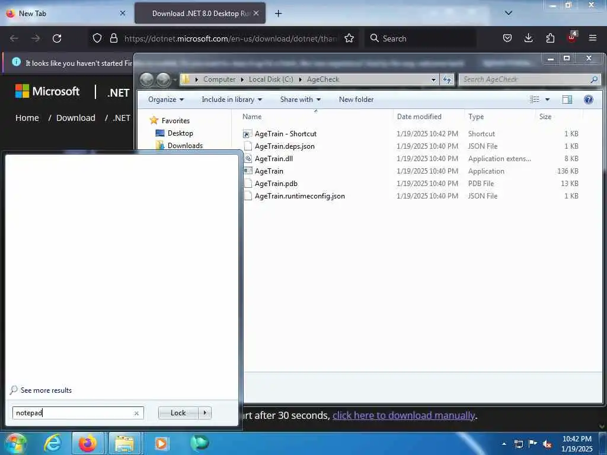Open Download breadcrumb link
Viewport: 607px width, 455px height.
76,118
